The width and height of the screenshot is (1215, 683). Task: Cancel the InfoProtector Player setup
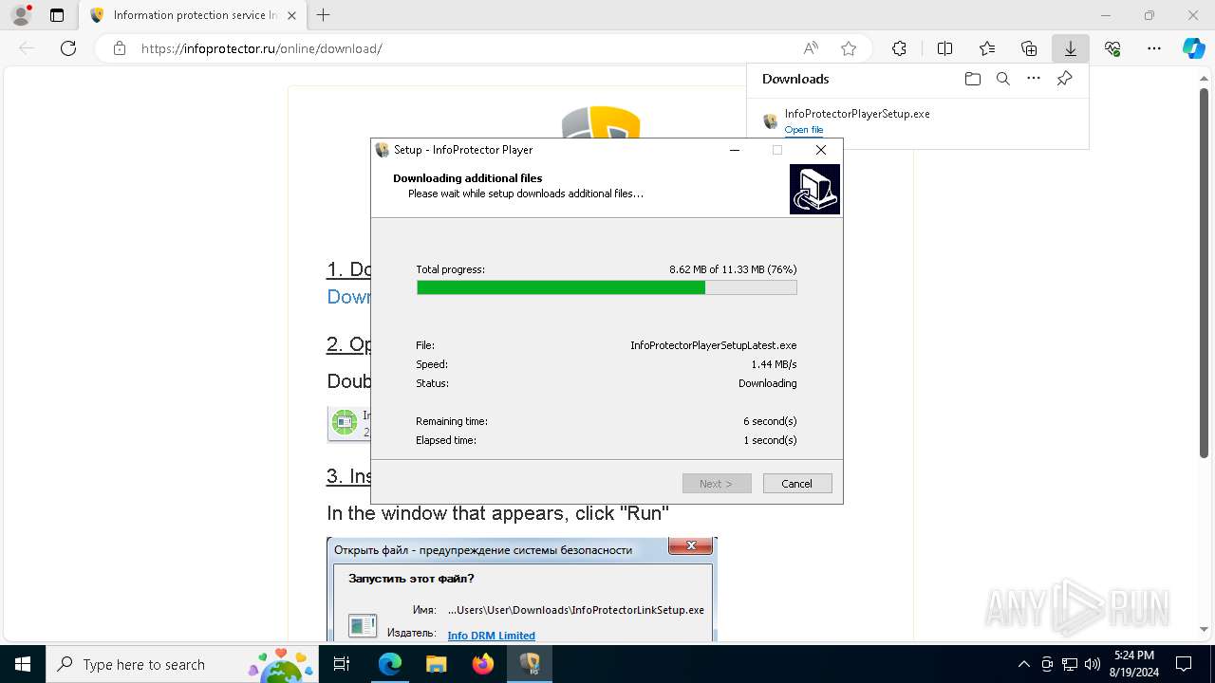[x=796, y=484]
